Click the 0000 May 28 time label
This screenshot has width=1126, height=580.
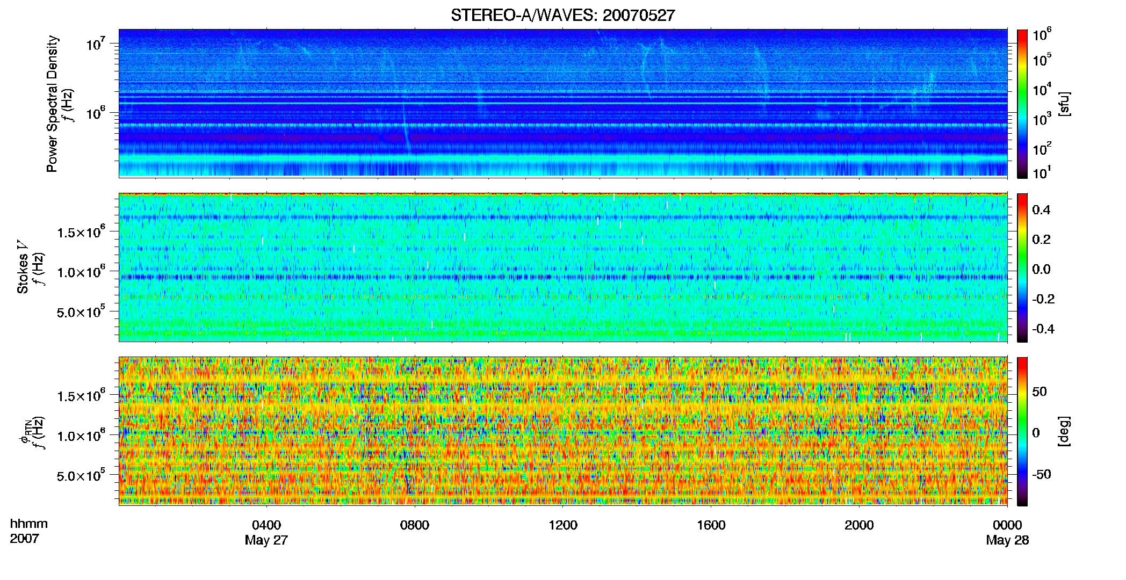(1007, 532)
